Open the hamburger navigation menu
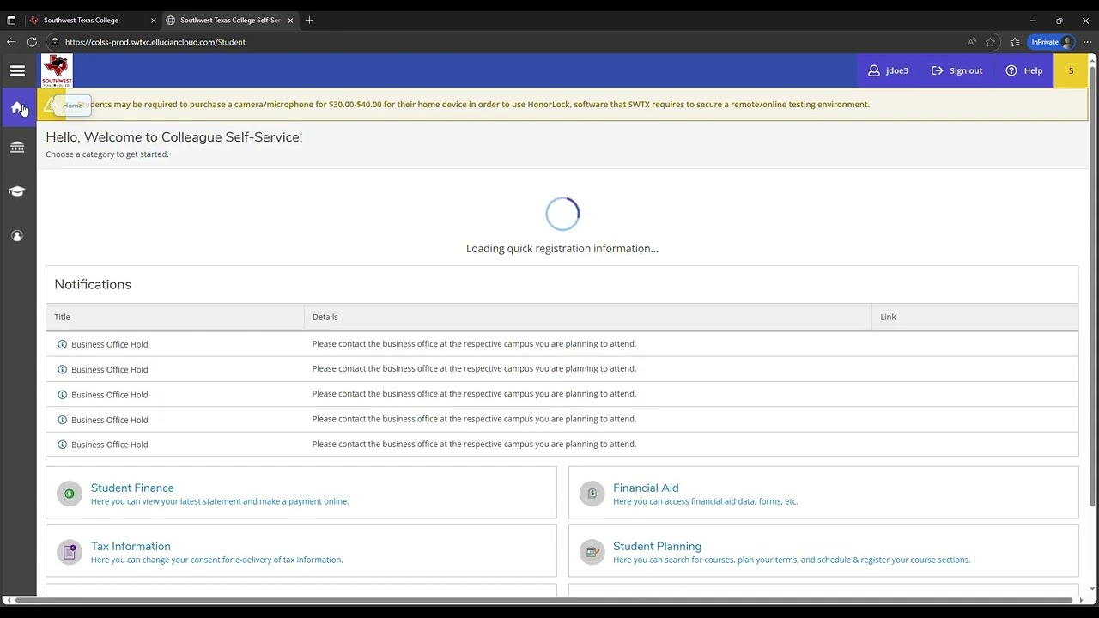The height and width of the screenshot is (618, 1099). (x=17, y=70)
